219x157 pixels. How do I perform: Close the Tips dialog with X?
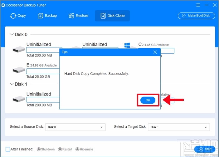click(x=155, y=52)
